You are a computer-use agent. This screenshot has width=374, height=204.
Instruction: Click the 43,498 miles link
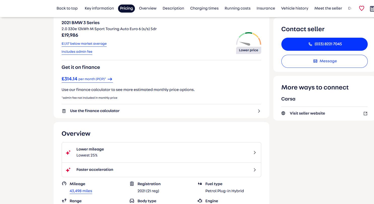[x=81, y=191]
